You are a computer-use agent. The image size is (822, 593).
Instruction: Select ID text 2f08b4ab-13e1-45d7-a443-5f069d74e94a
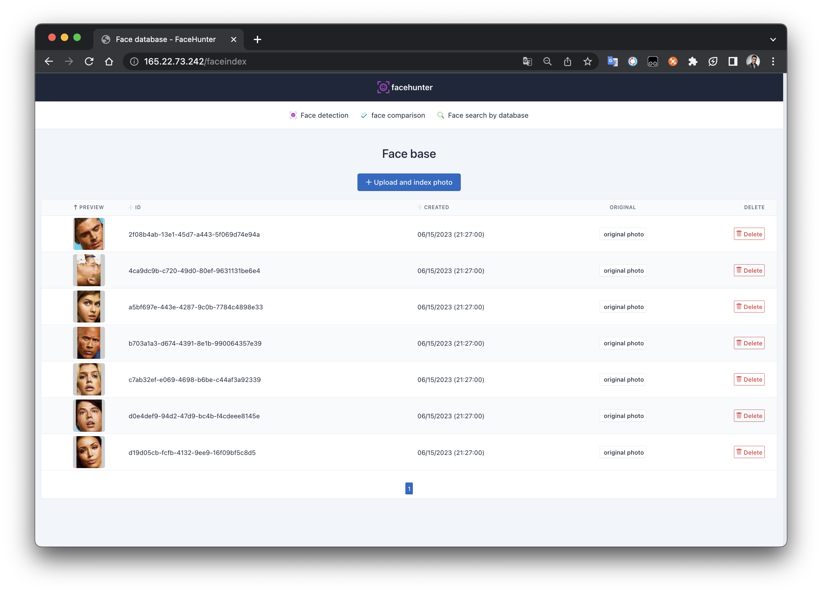[x=194, y=235]
